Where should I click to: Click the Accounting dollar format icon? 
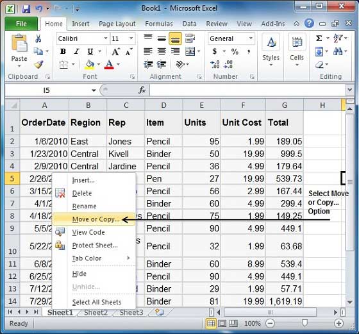point(215,51)
